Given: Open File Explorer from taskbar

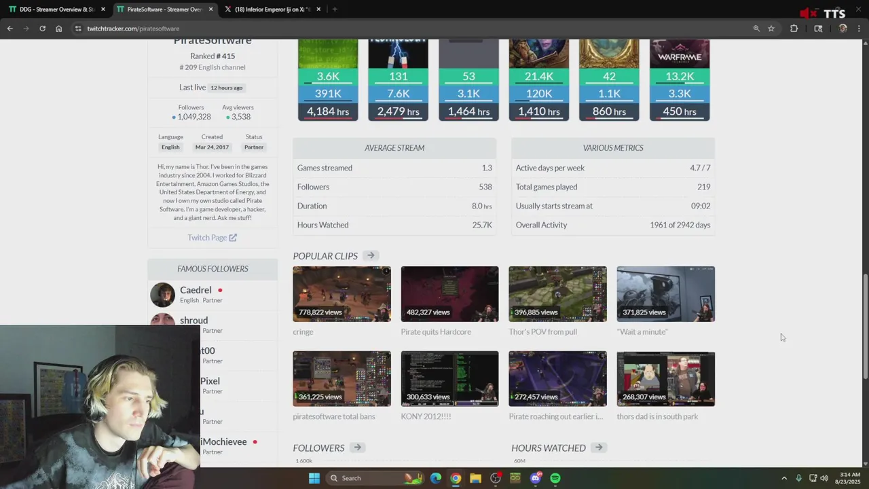Looking at the screenshot, I should (x=475, y=478).
